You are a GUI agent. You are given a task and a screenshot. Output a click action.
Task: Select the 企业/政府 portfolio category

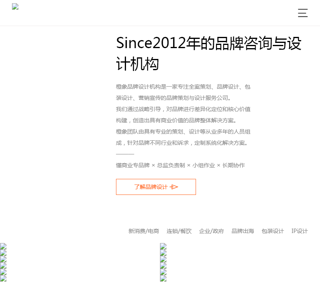211,231
